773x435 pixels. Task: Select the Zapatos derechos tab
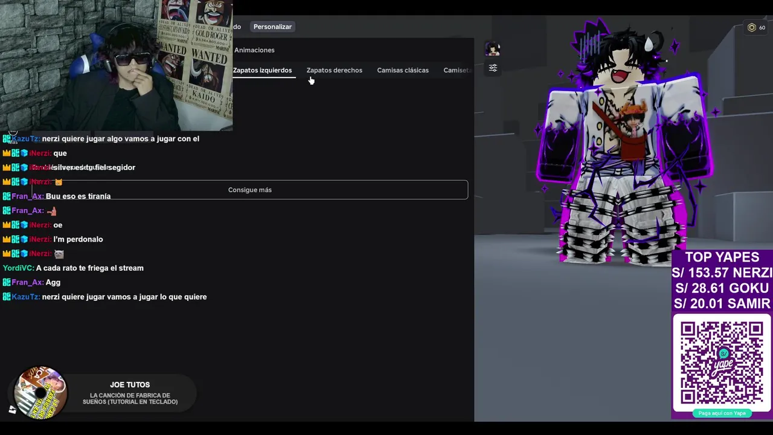[x=334, y=70]
